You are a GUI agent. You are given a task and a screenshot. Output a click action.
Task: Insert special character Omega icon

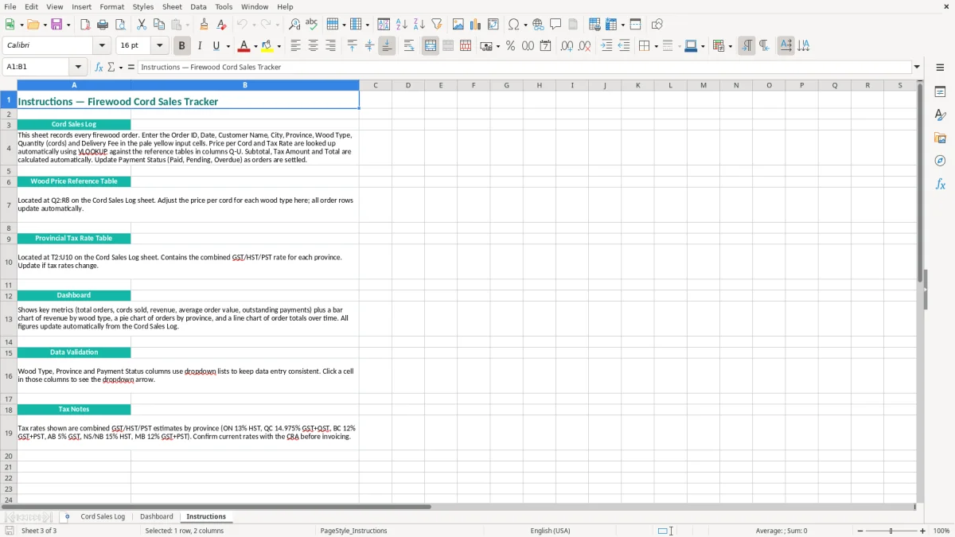[513, 25]
